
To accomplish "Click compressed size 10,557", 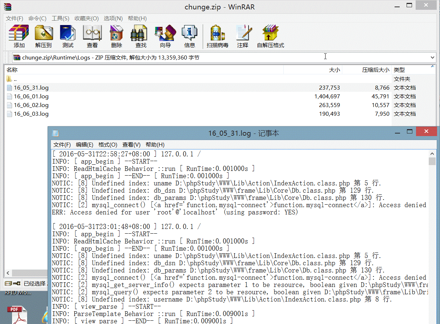I will (x=380, y=105).
